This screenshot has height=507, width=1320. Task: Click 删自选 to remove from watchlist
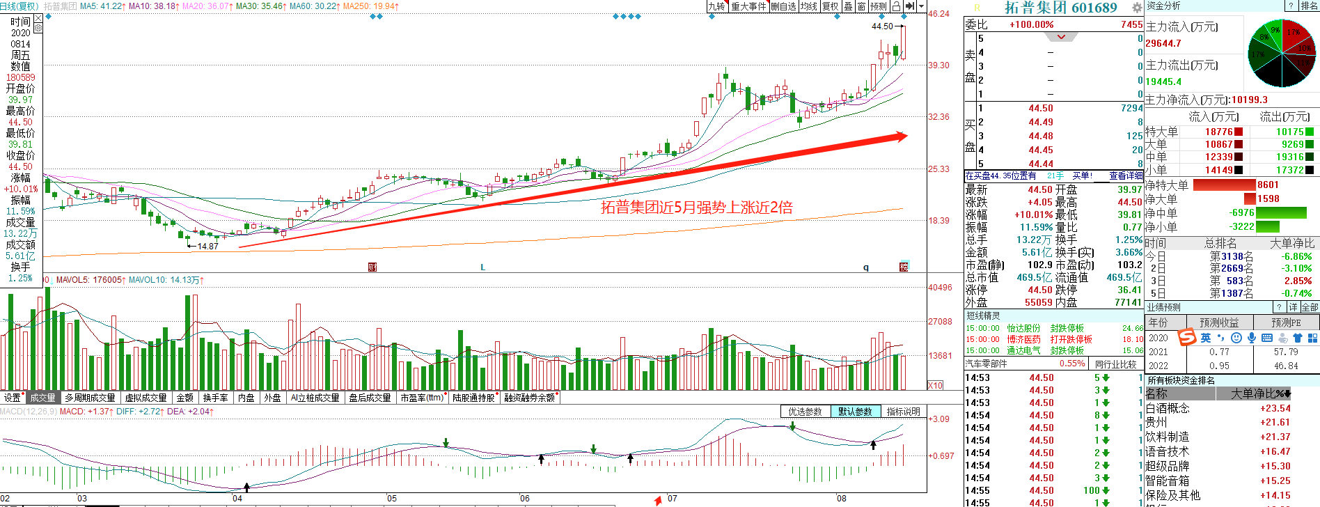point(783,6)
